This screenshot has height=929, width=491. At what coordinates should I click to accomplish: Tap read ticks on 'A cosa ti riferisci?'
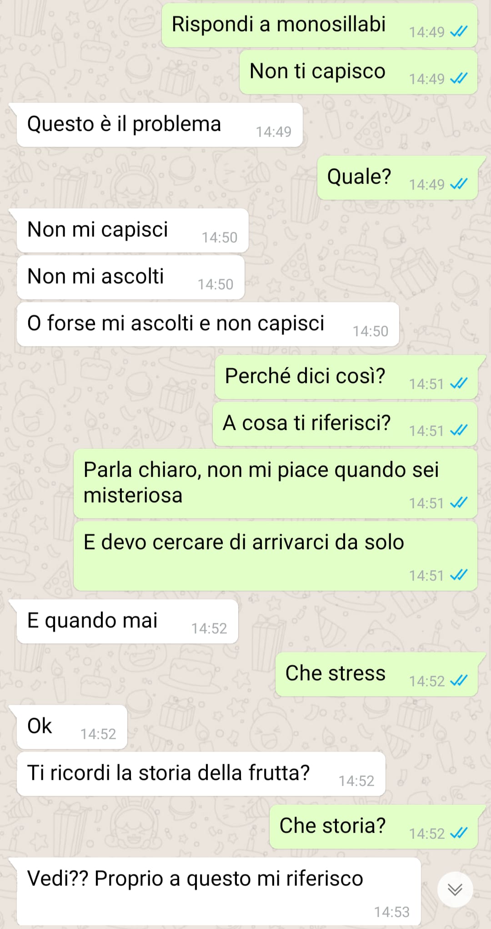coord(459,431)
